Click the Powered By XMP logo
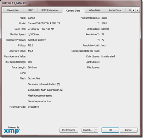Viewport: 143px width, 138px height. [12, 130]
